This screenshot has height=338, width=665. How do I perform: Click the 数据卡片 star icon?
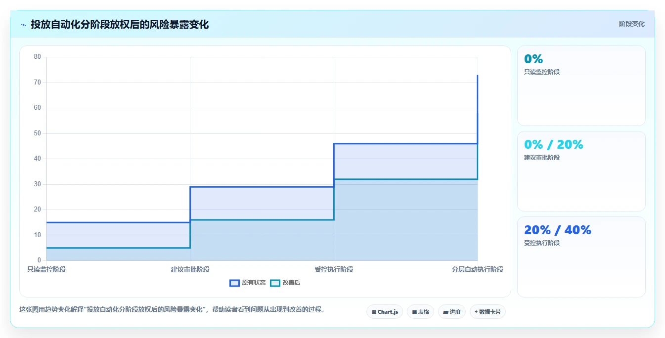[x=476, y=312]
